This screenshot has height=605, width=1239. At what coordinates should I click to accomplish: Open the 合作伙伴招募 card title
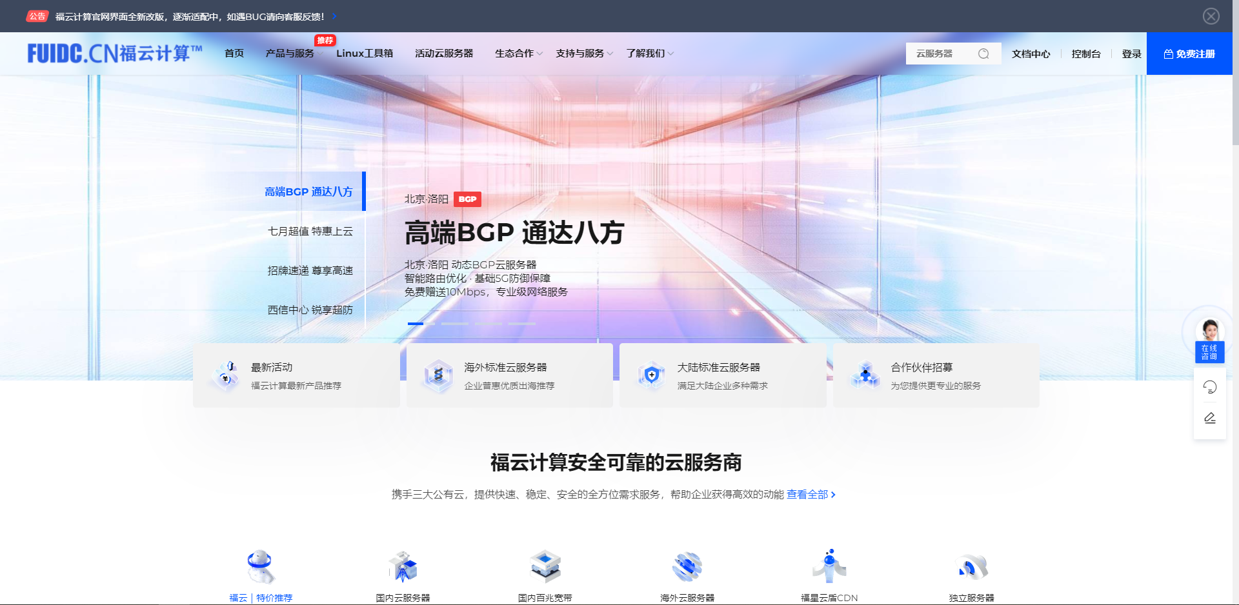click(x=922, y=367)
